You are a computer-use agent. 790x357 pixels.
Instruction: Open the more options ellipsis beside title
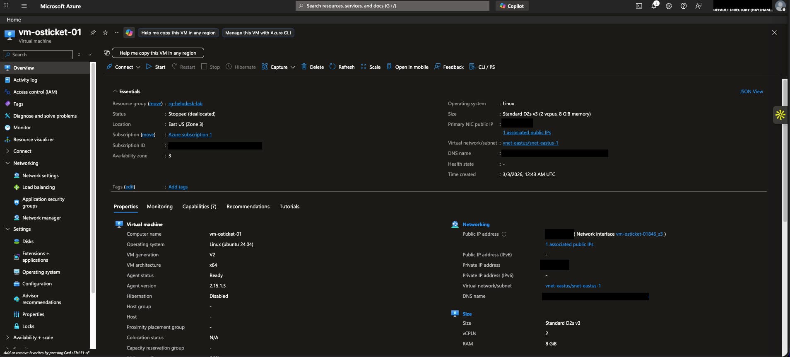[x=117, y=32]
